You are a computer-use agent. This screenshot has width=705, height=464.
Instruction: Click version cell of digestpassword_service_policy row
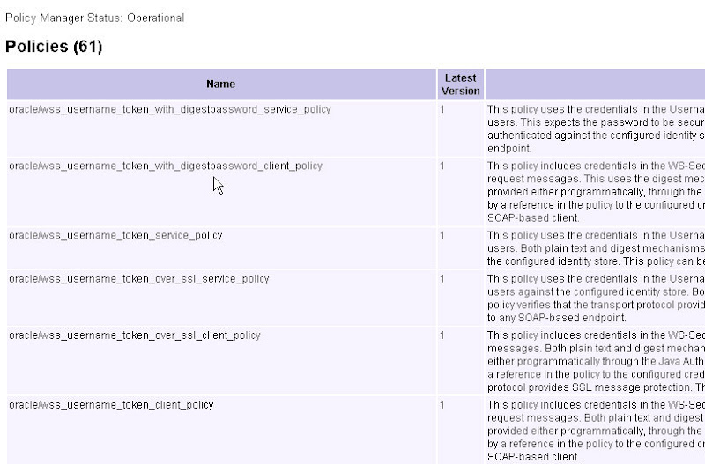(x=442, y=110)
